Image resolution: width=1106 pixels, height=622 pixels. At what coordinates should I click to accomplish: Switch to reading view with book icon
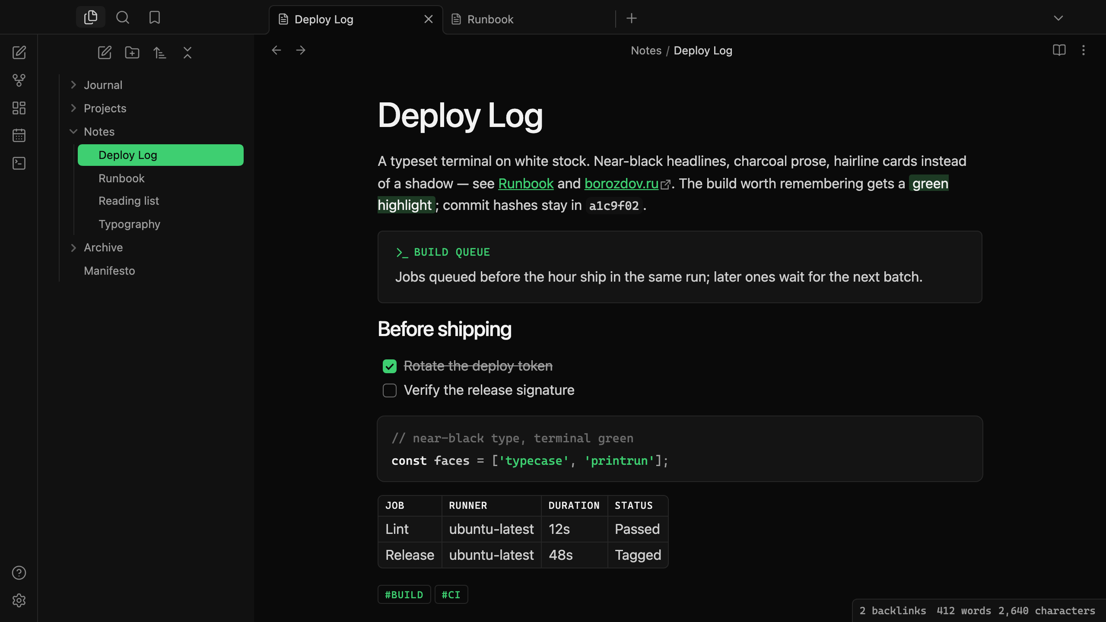click(x=1059, y=51)
